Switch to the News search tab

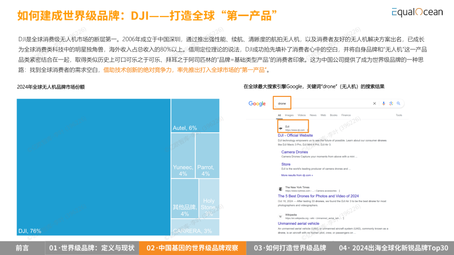pyautogui.click(x=313, y=115)
